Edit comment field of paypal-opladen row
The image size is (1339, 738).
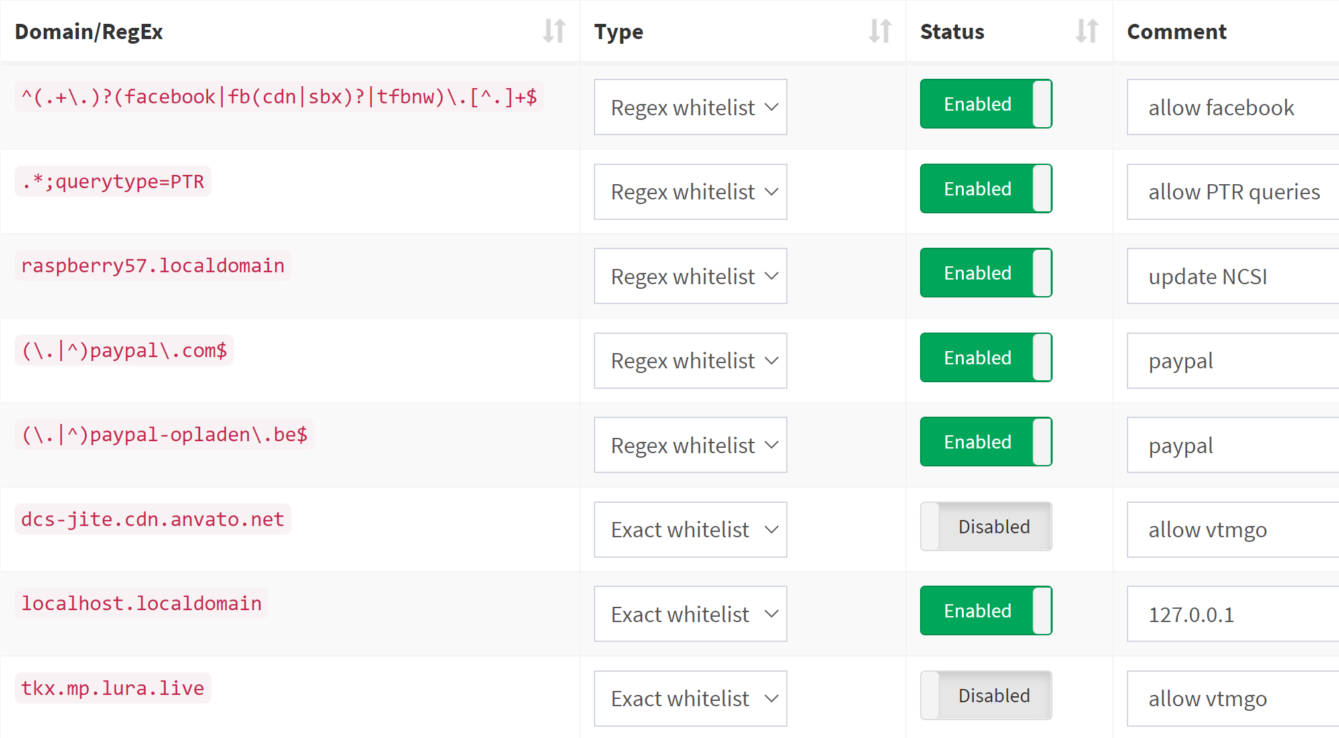1233,445
